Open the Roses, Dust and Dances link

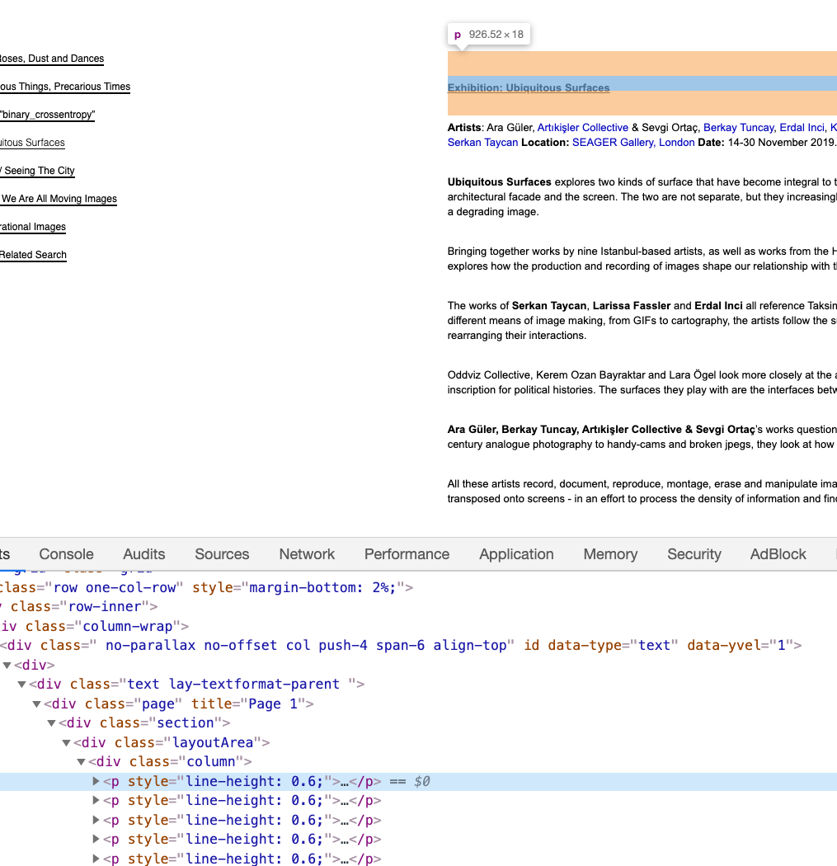(52, 59)
